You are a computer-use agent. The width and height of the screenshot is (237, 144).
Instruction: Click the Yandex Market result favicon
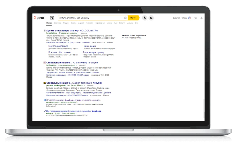pos(45,83)
